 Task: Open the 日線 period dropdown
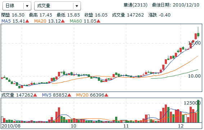(17, 6)
